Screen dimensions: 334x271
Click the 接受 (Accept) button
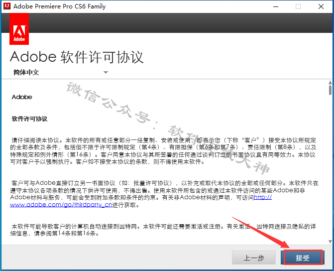point(303,258)
